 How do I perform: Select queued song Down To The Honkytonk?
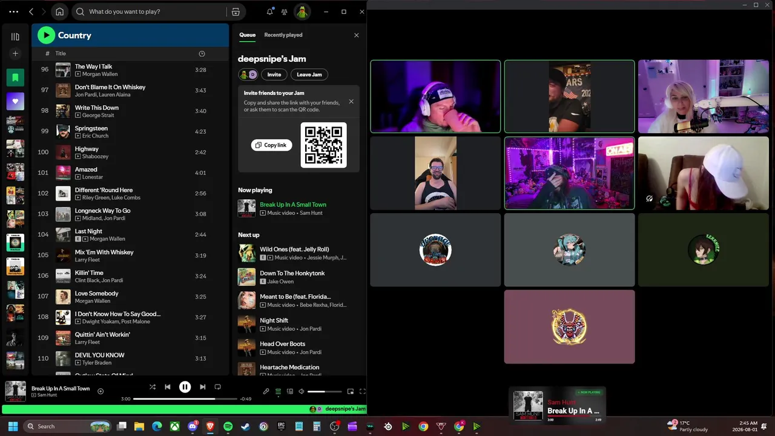point(299,277)
